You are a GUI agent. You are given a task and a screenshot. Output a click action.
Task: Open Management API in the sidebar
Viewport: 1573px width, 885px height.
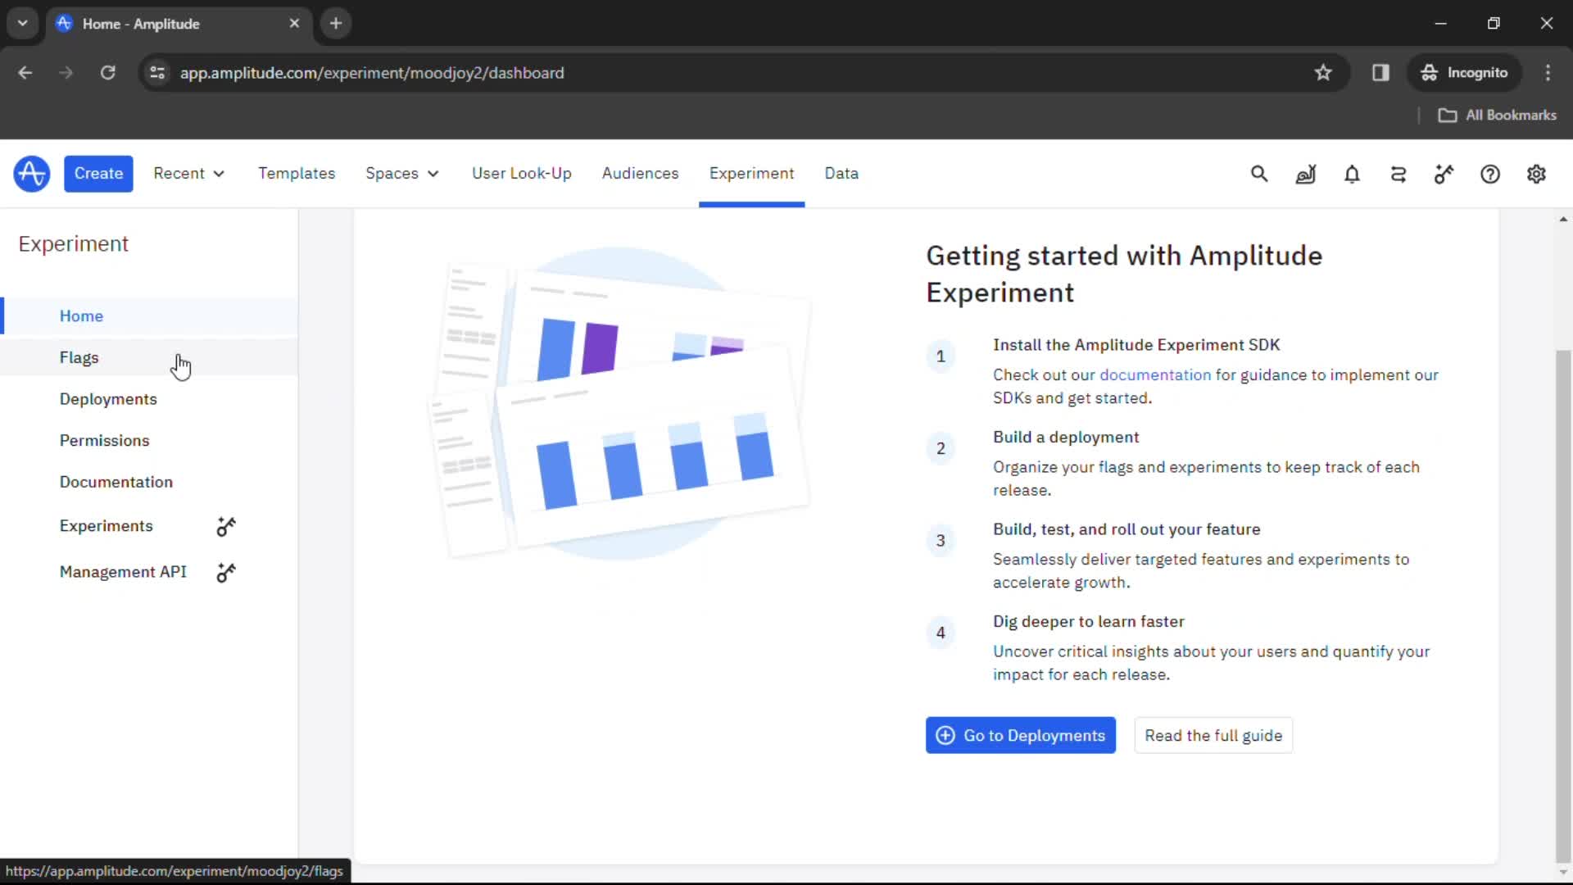coord(149,572)
